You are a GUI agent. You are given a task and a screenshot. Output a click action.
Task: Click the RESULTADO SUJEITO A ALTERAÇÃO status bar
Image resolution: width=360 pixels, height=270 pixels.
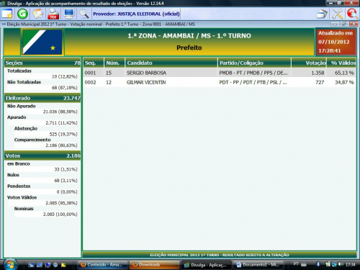click(220, 255)
